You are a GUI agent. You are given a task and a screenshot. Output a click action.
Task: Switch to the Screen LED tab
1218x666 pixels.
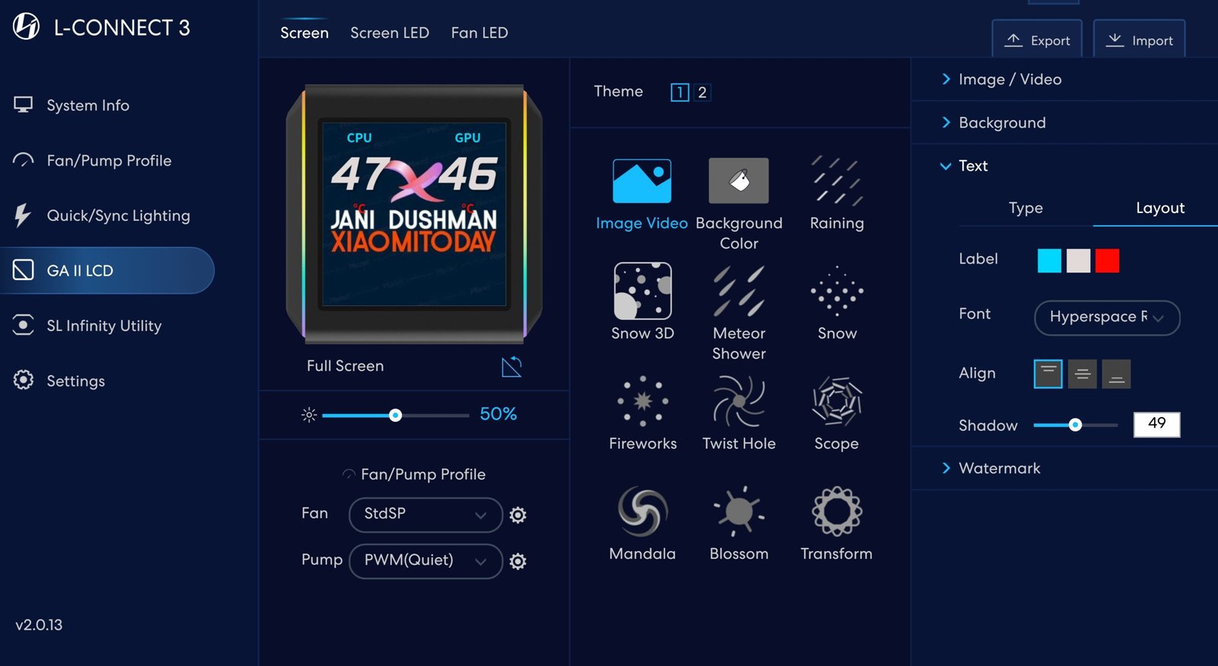(x=389, y=33)
